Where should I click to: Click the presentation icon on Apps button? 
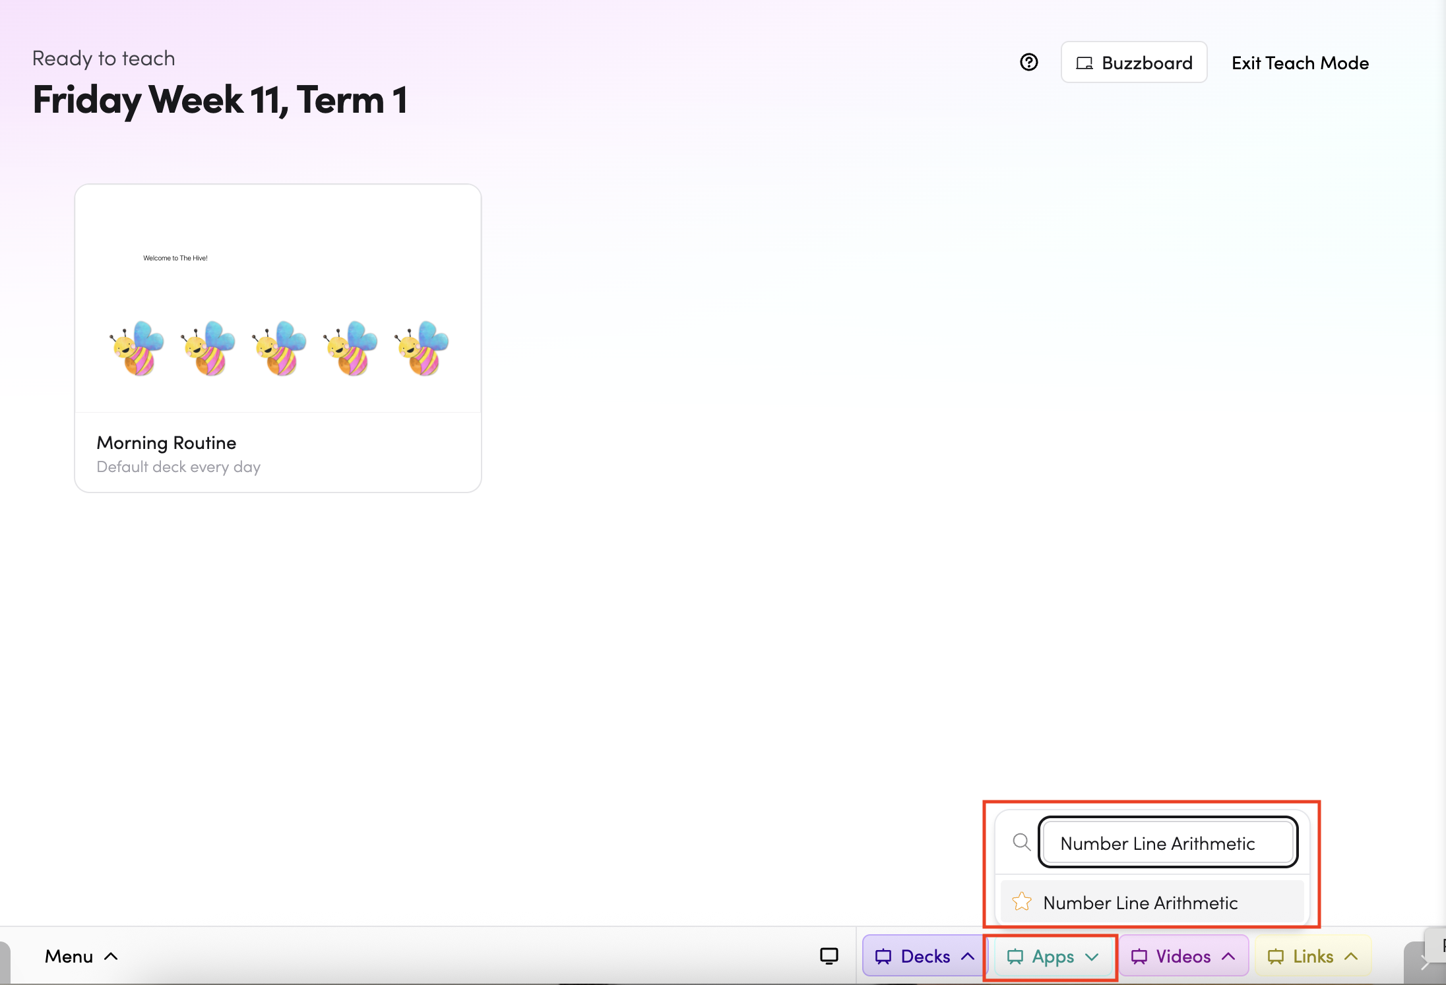1015,957
